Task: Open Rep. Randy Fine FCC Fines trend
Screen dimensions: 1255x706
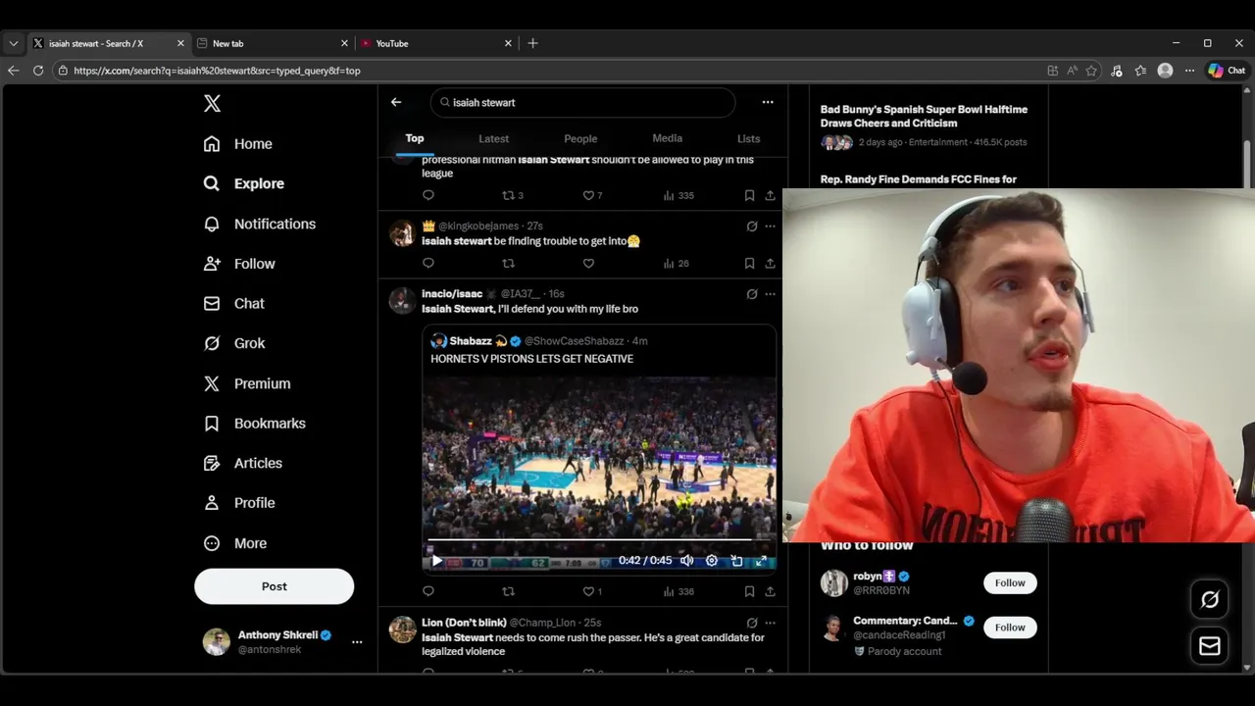Action: [x=919, y=179]
